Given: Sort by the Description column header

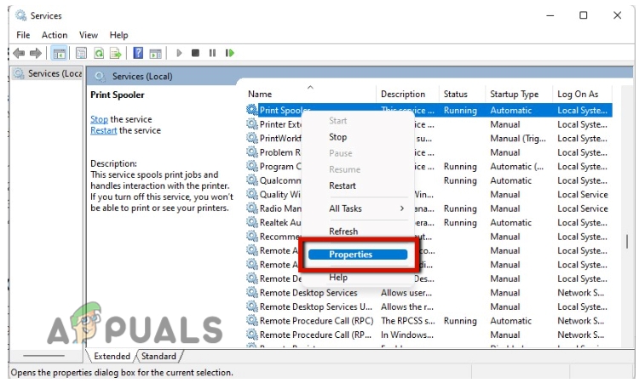Looking at the screenshot, I should click(x=407, y=94).
